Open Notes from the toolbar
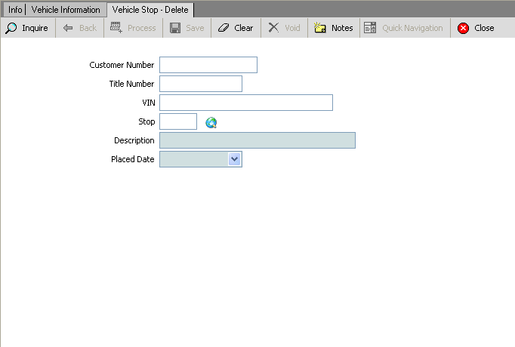 333,28
